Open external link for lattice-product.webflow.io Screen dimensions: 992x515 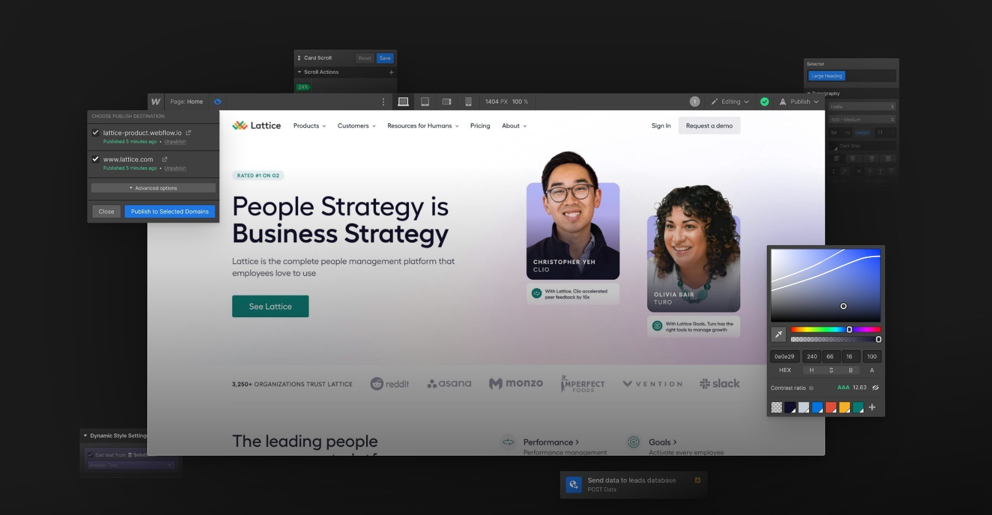(x=188, y=133)
